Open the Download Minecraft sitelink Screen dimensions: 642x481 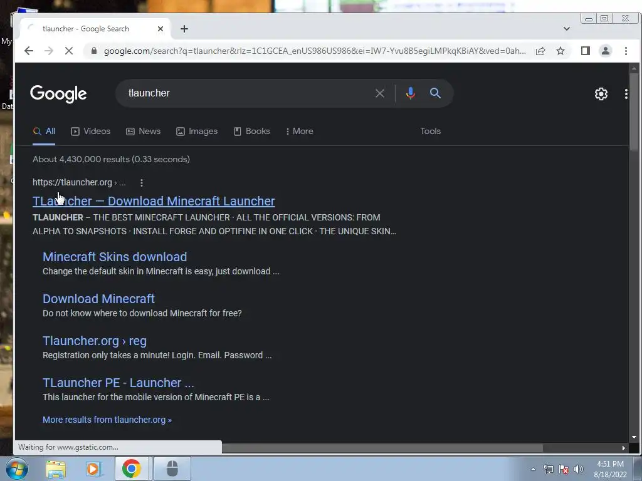98,299
